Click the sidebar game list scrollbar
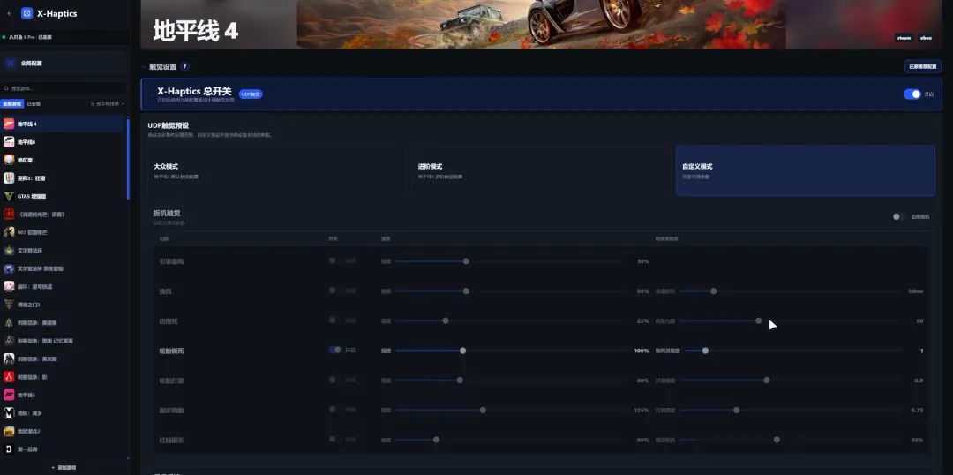Viewport: 953px width, 475px height. coord(128,159)
